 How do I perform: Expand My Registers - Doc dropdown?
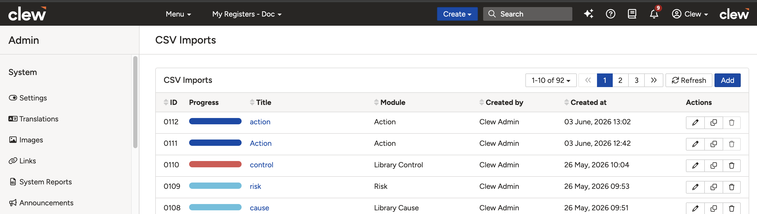click(247, 14)
